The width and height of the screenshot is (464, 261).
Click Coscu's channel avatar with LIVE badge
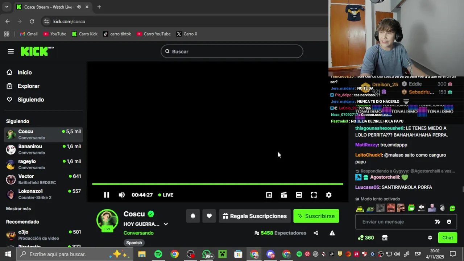(x=107, y=220)
